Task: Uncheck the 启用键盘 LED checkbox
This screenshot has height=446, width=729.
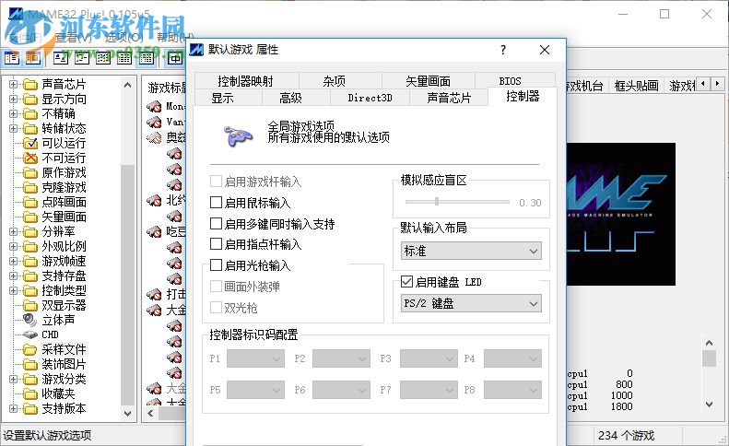Action: (x=406, y=281)
